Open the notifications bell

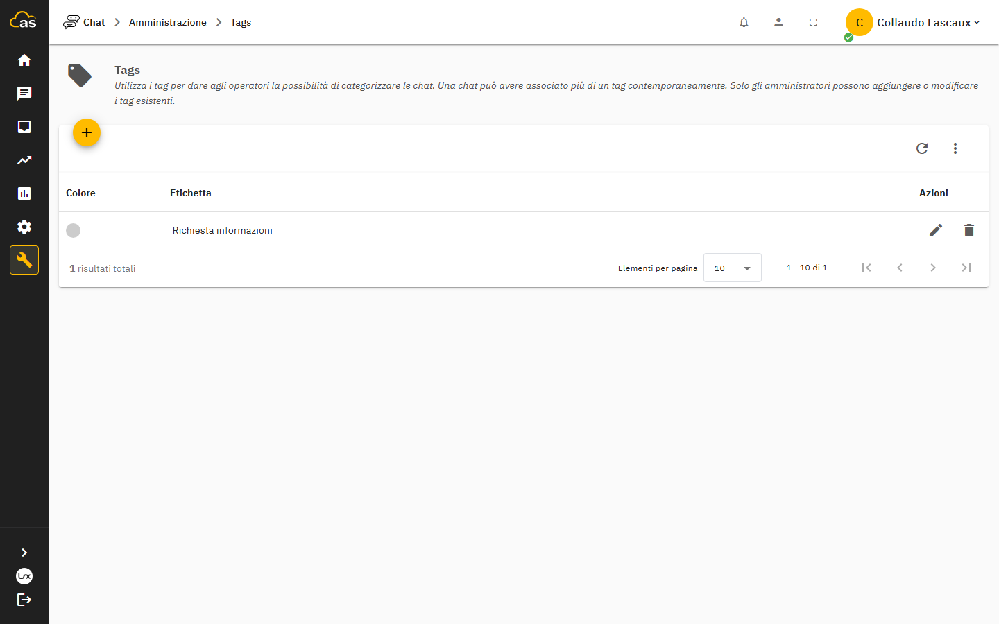point(744,22)
